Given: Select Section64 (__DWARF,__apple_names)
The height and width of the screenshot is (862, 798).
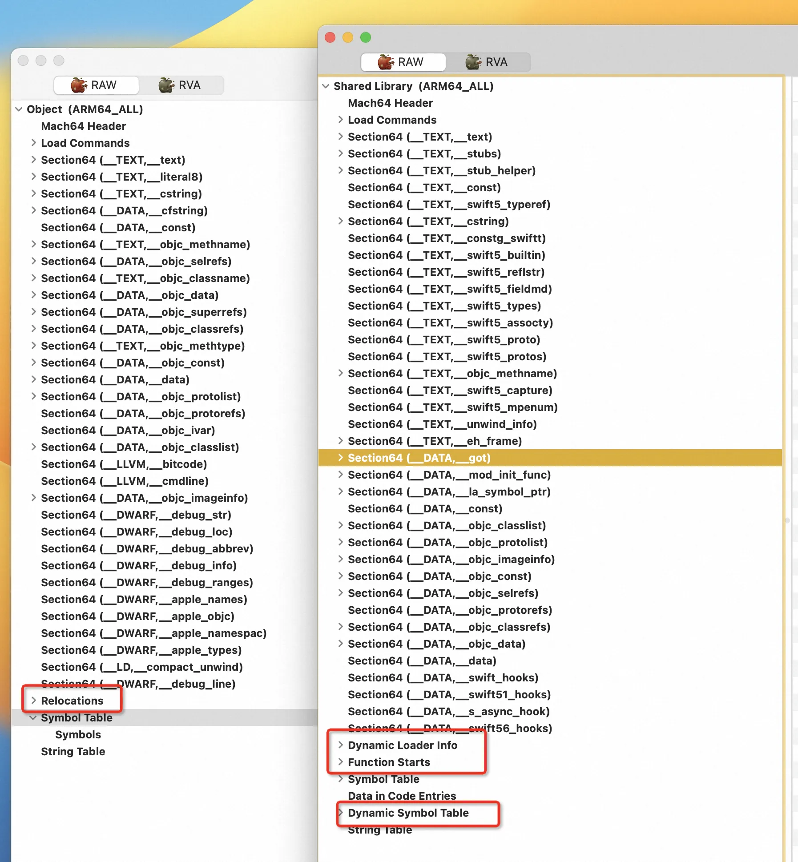Looking at the screenshot, I should point(144,599).
